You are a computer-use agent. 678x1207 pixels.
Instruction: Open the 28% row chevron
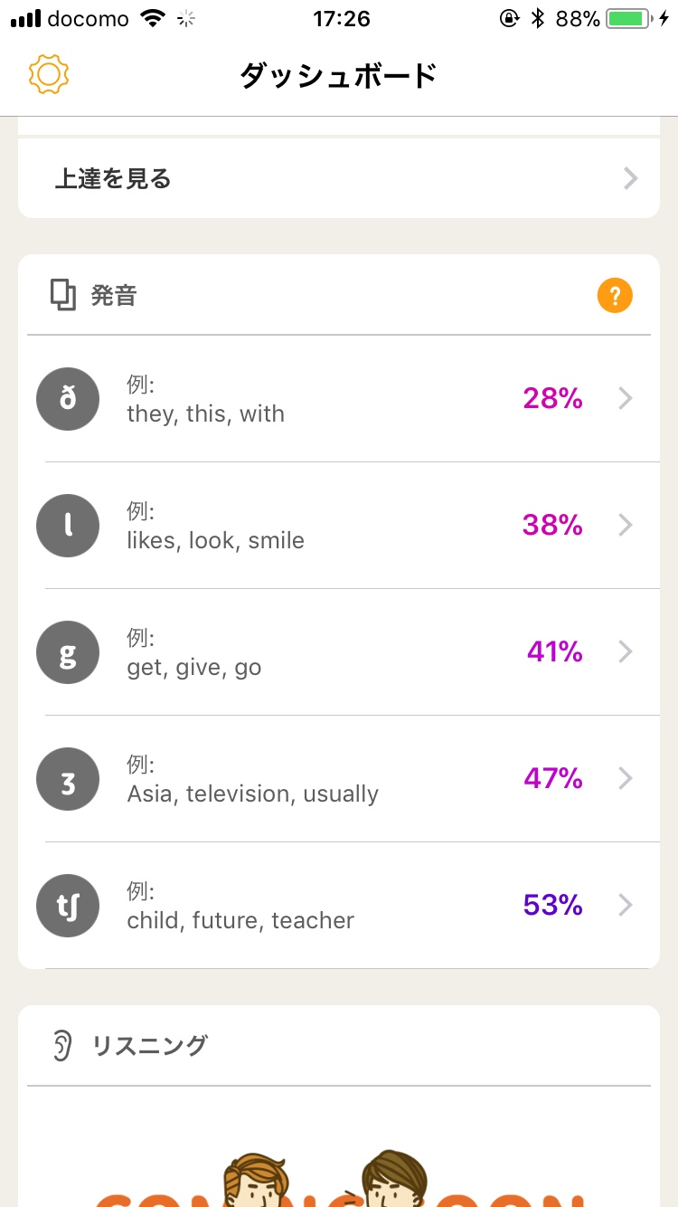(x=626, y=399)
